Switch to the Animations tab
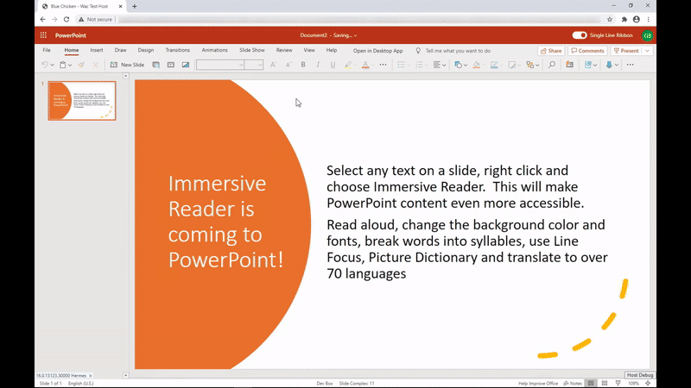 point(214,50)
